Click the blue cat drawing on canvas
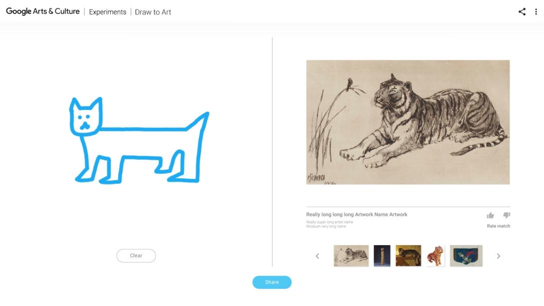544x306 pixels. tap(139, 140)
